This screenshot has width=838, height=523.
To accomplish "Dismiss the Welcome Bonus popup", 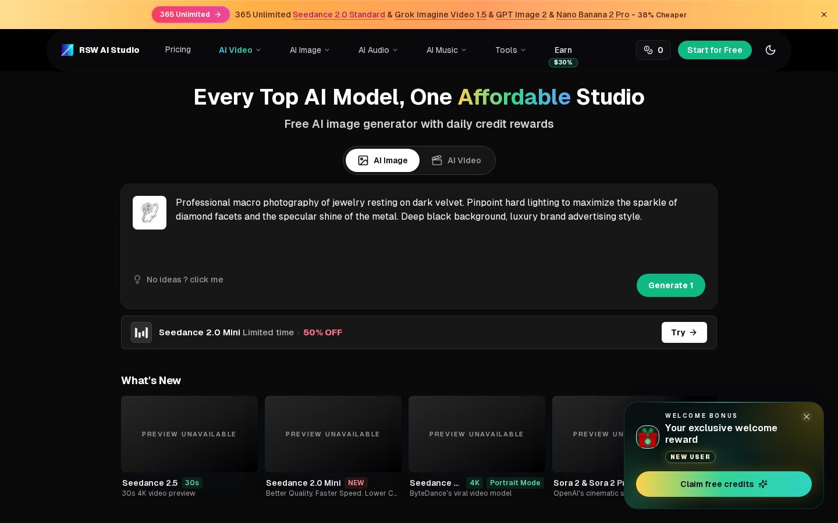I will (807, 417).
